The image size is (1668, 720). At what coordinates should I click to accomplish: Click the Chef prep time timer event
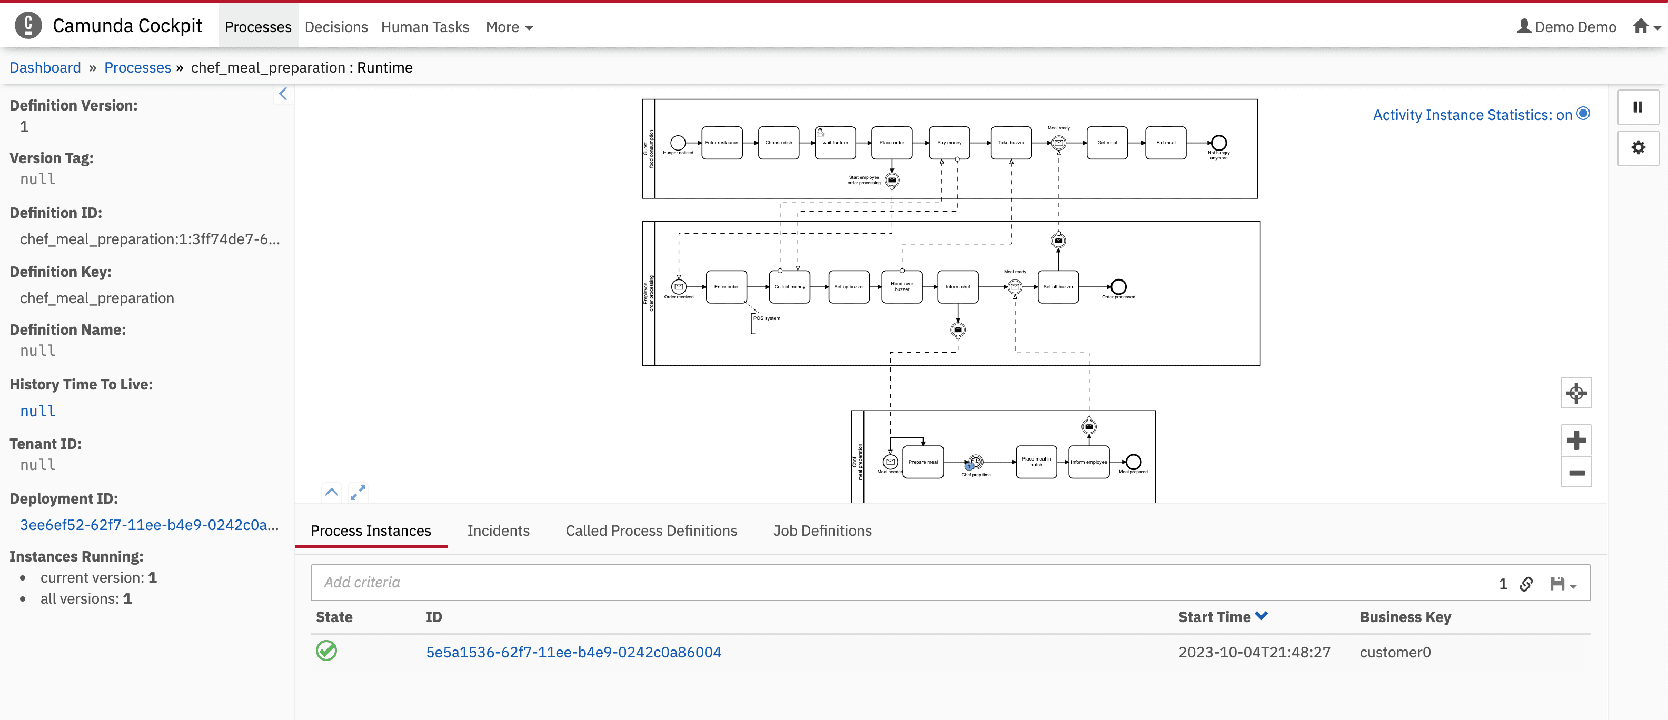coord(976,462)
